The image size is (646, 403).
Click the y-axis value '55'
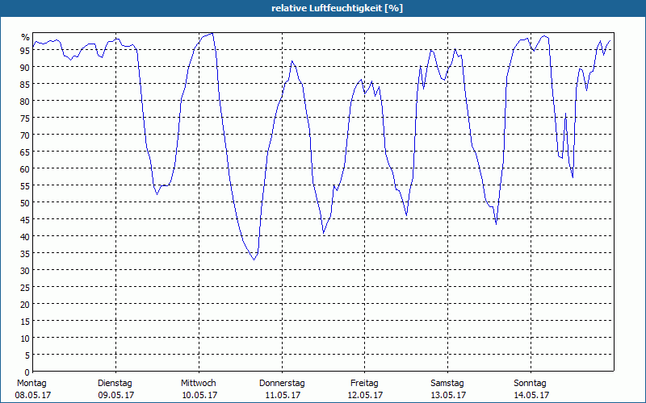[25, 185]
